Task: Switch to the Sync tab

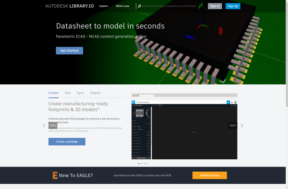Action: tap(80, 93)
